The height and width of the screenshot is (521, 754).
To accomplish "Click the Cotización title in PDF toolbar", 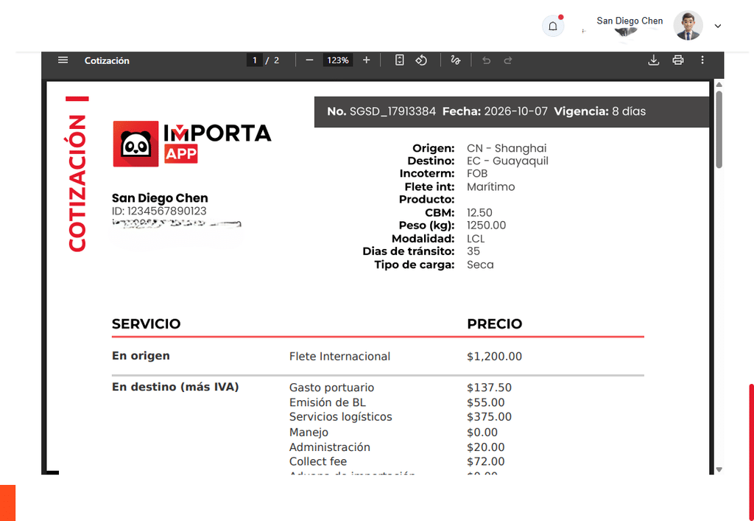I will [x=107, y=60].
